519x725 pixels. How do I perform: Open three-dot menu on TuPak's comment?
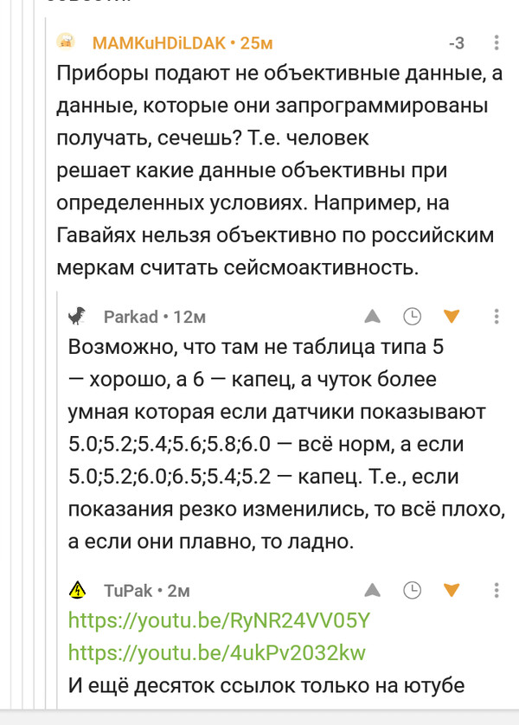496,591
